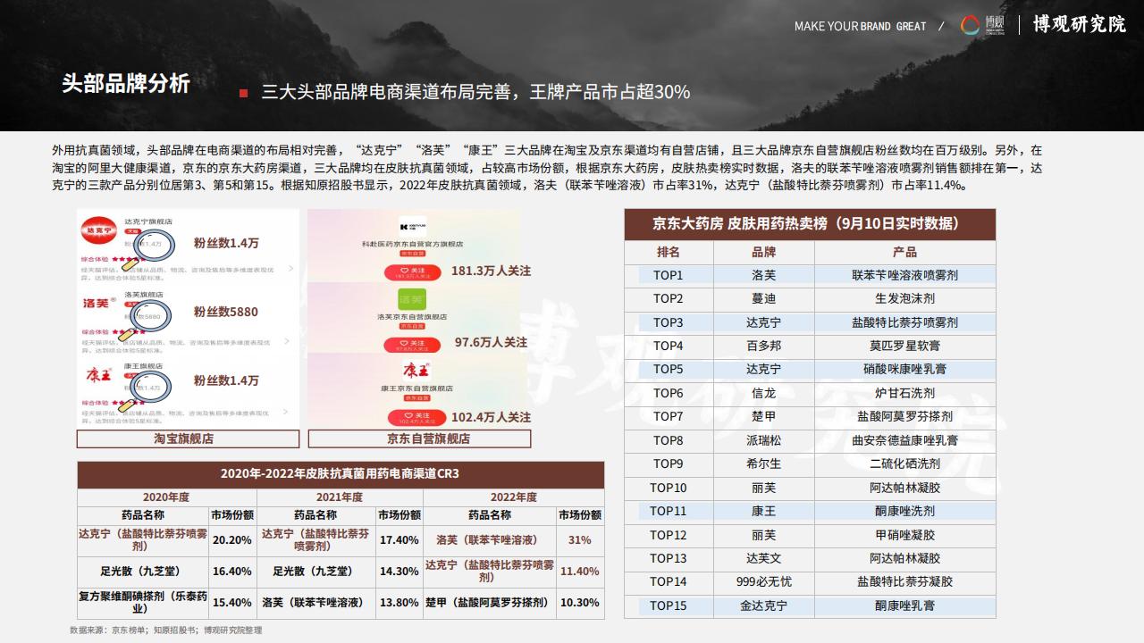Select the 淘宝旗舰店 label box

click(188, 438)
